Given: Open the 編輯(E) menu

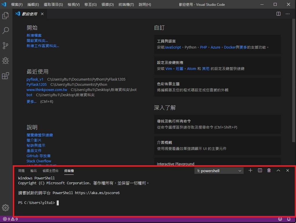Looking at the screenshot, I should coord(33,5).
